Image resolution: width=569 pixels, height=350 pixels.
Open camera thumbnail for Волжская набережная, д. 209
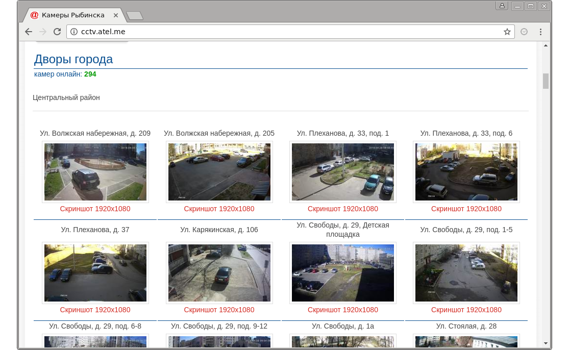95,172
